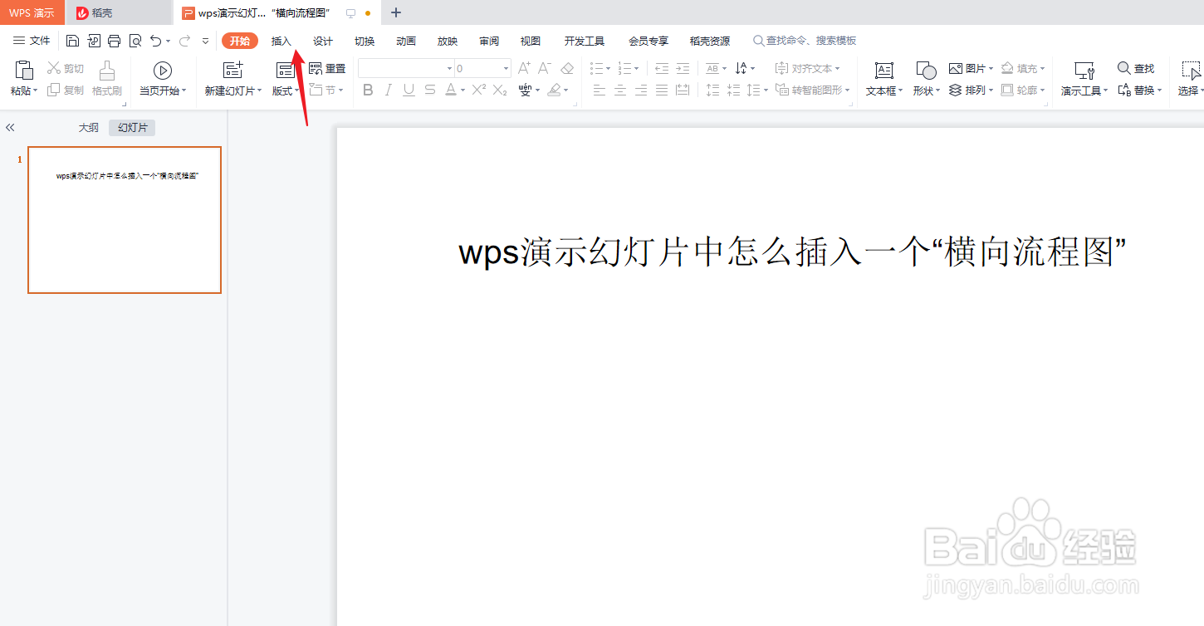
Task: Open new tab with plus button
Action: (396, 12)
